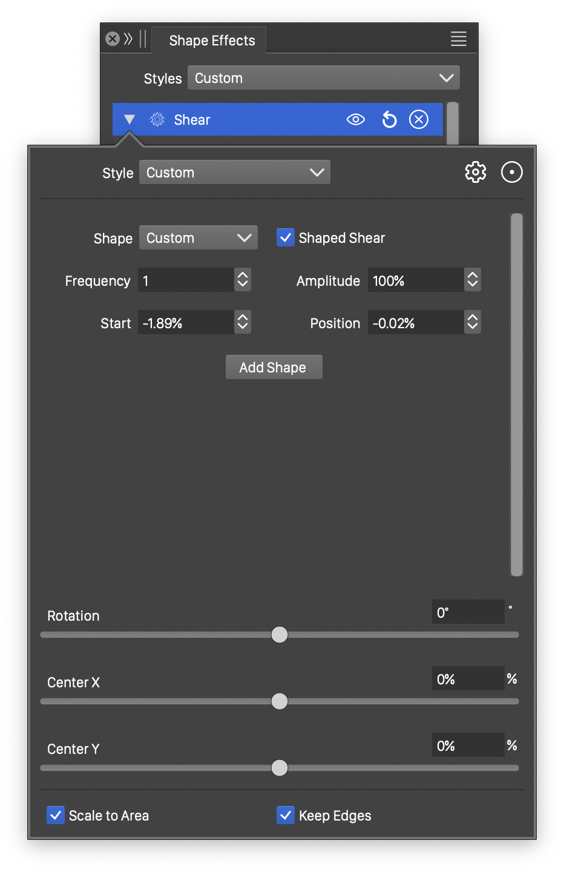Click the circled dot target icon

tap(511, 172)
